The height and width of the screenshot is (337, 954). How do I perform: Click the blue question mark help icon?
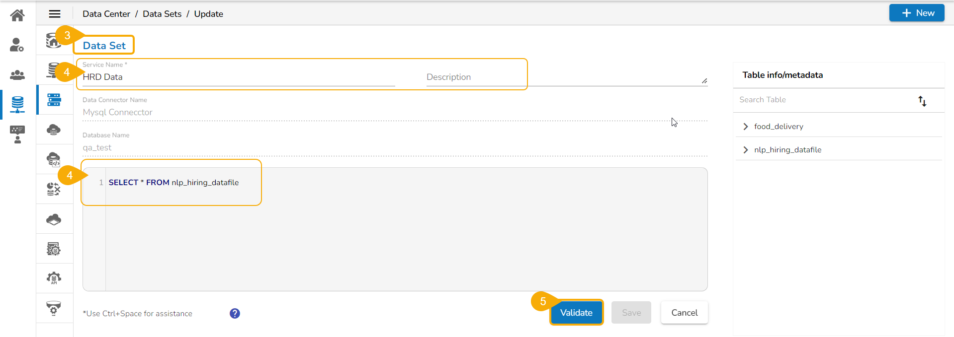[235, 313]
